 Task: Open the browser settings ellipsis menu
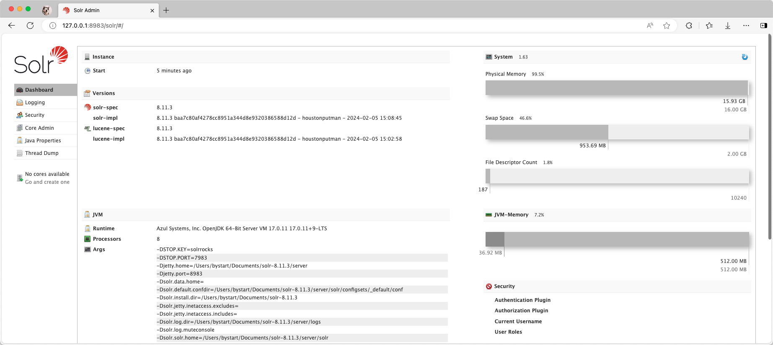pyautogui.click(x=746, y=26)
